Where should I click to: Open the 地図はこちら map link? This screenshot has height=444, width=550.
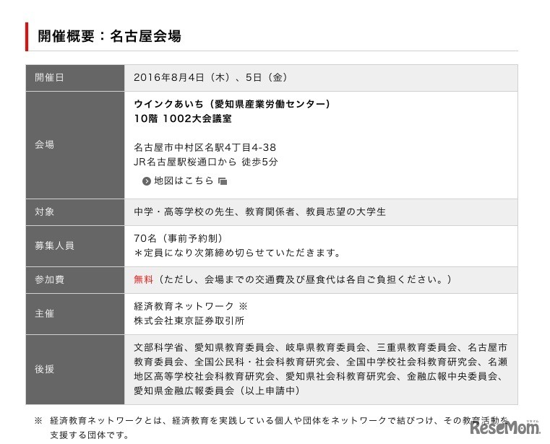(184, 180)
